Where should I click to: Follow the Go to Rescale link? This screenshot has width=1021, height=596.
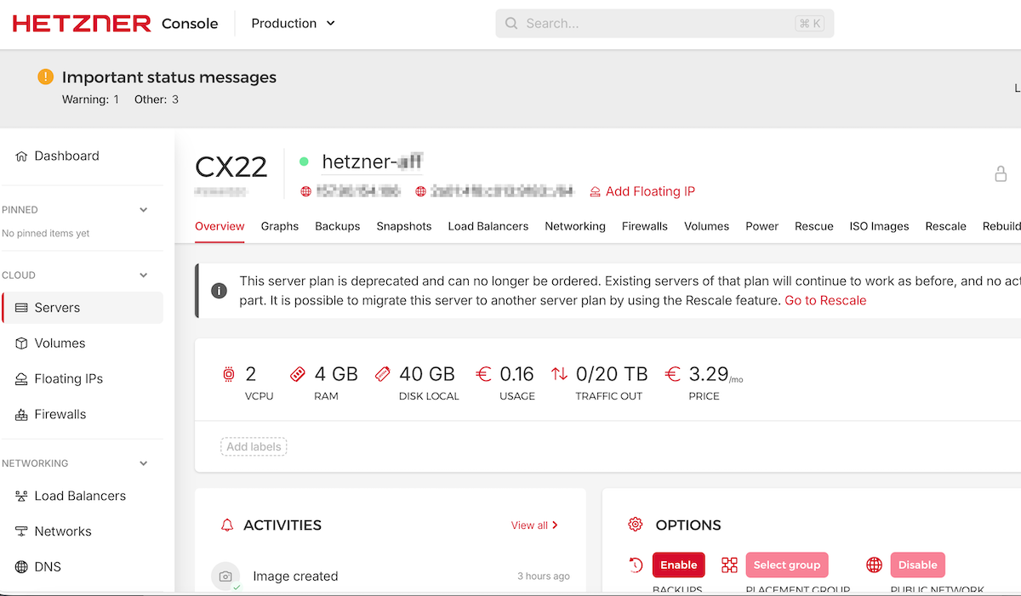click(x=825, y=300)
